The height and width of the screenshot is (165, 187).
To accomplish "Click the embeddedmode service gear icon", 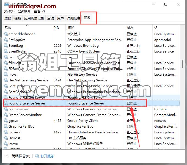I will (x=6, y=34).
